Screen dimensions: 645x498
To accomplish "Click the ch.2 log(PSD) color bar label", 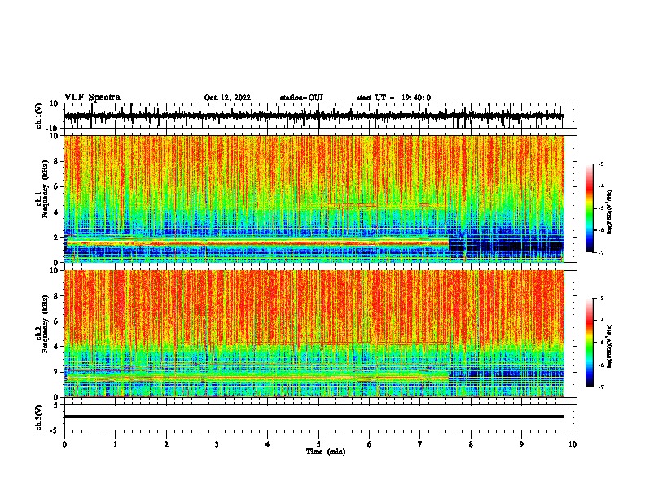I will [x=610, y=347].
